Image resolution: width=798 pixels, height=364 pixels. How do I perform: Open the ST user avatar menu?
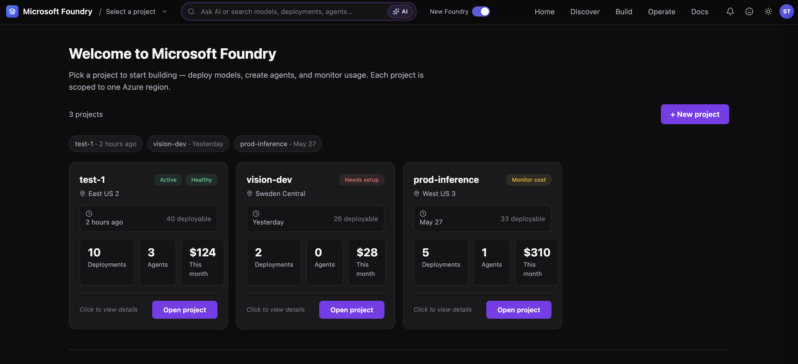tap(787, 11)
